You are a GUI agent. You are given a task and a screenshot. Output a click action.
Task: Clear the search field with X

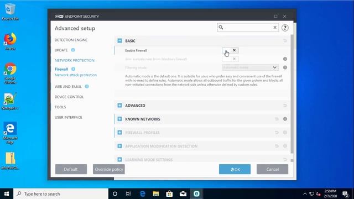pyautogui.click(x=275, y=28)
